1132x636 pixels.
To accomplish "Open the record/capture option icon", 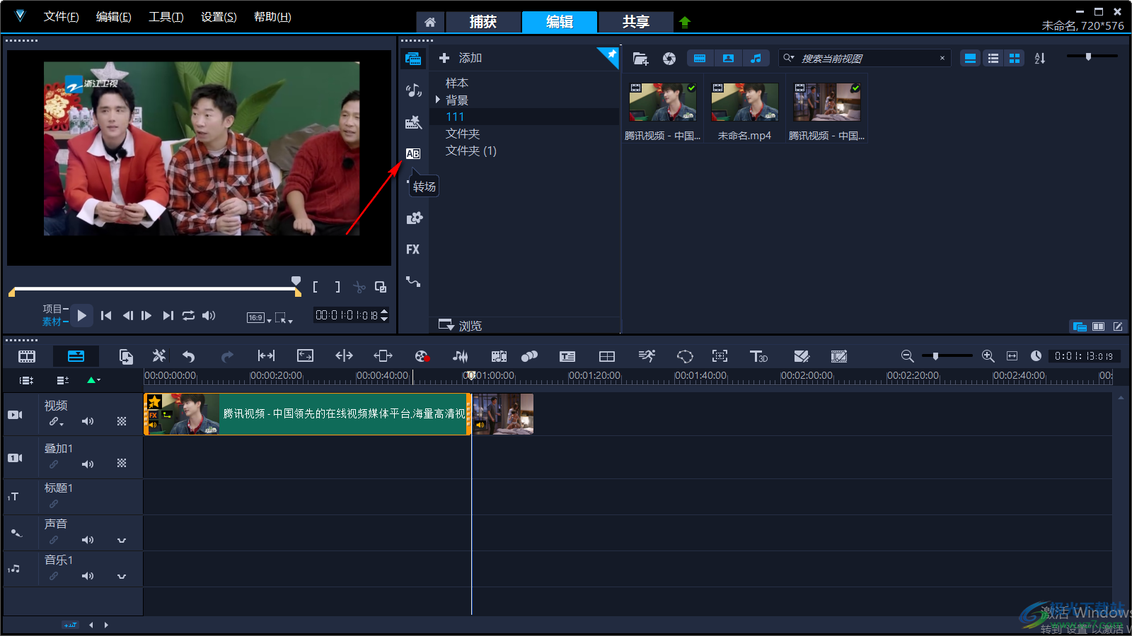I will point(422,356).
